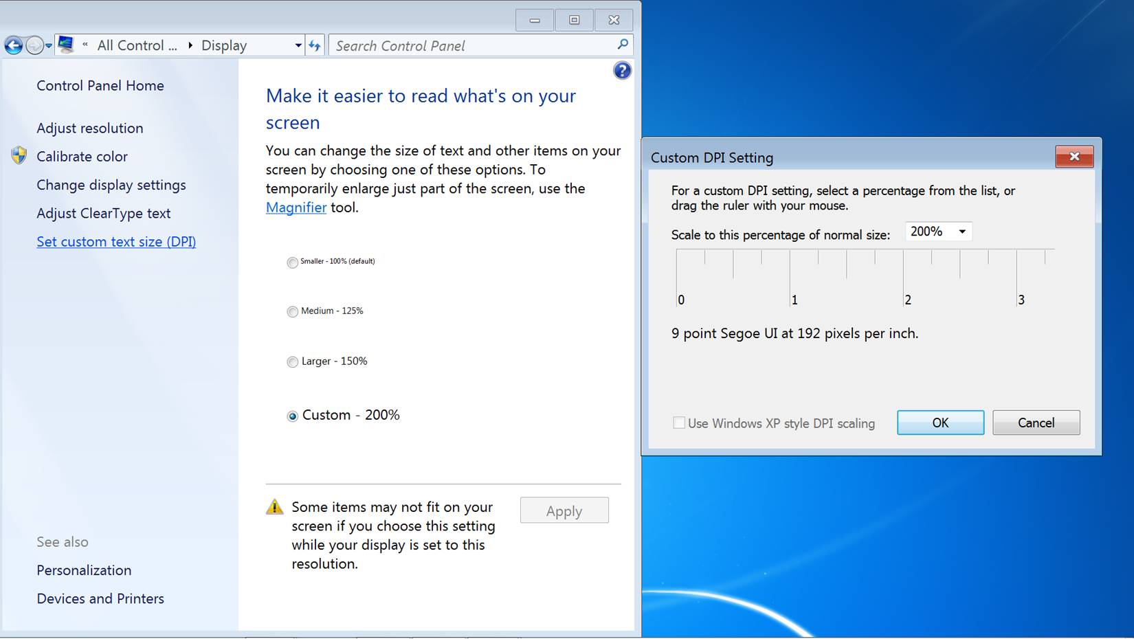Close the Custom DPI Setting dialog

coord(1074,157)
